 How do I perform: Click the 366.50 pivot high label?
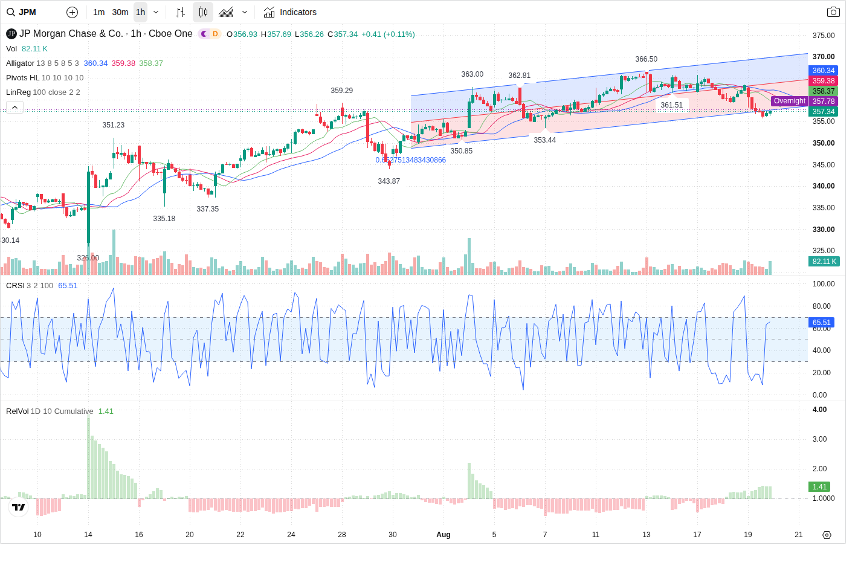(x=647, y=59)
